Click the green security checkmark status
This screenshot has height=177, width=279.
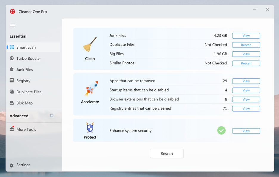(x=221, y=130)
